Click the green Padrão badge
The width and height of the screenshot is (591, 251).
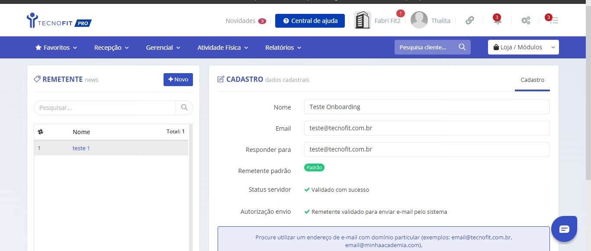[315, 167]
